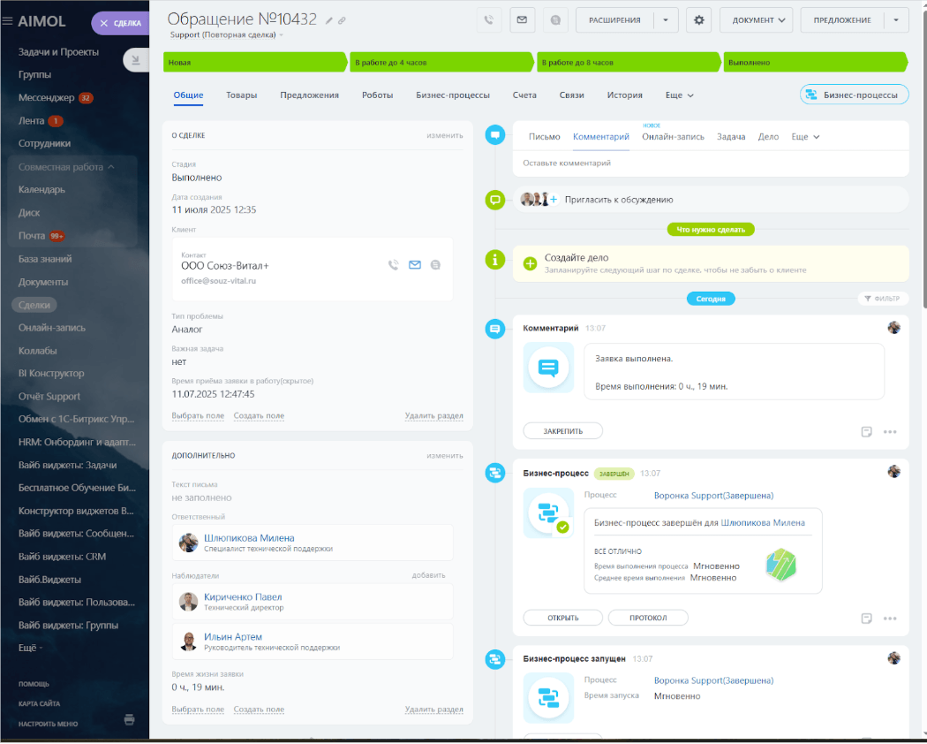927x744 pixels.
Task: Click the Закрепить button
Action: [563, 431]
